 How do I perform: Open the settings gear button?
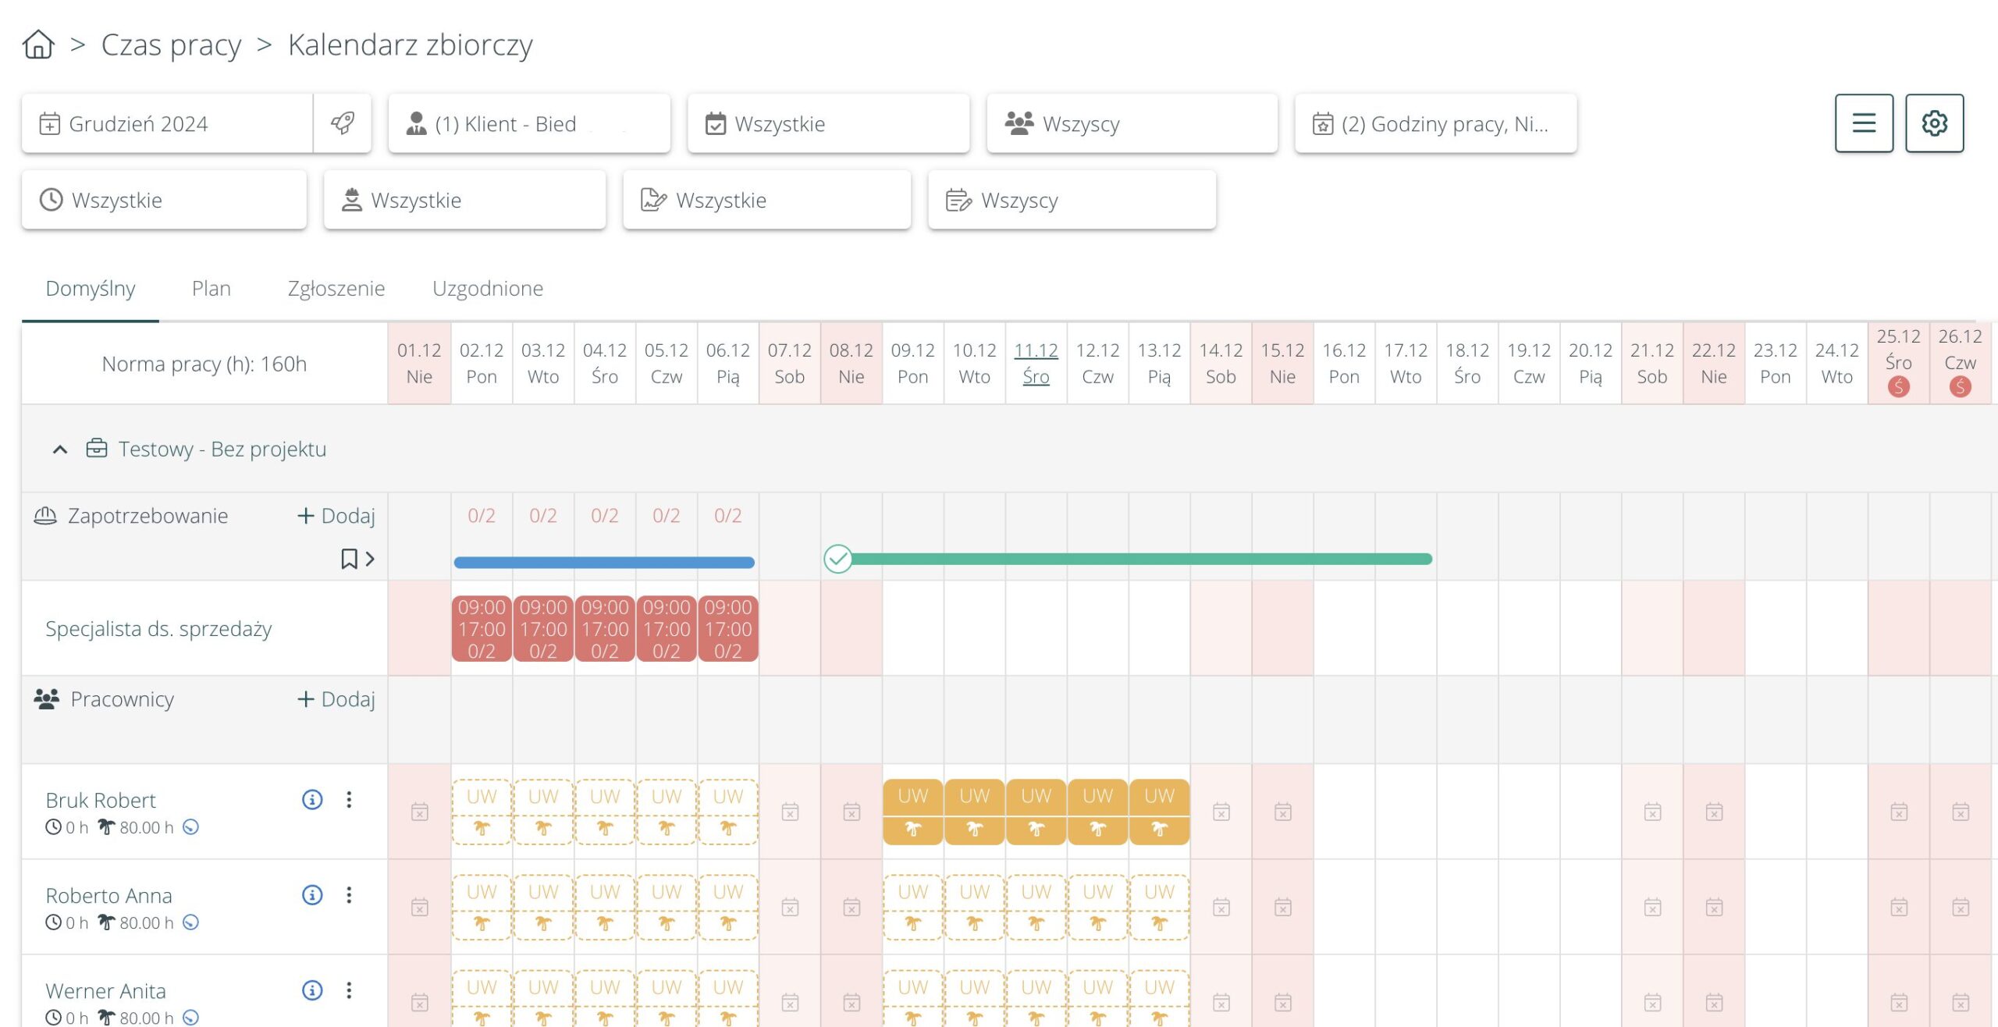coord(1934,123)
